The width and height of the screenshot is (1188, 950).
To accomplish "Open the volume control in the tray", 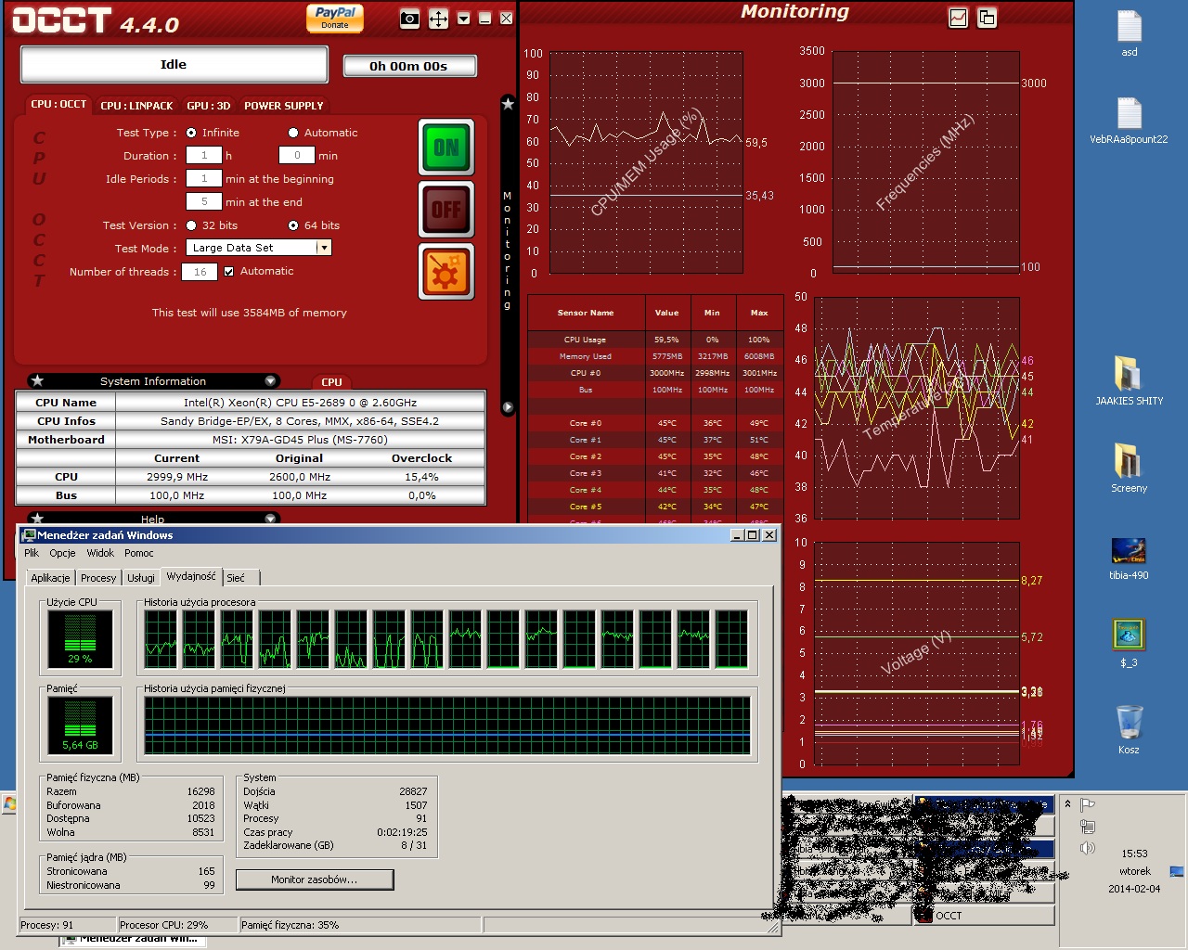I will coord(1088,847).
